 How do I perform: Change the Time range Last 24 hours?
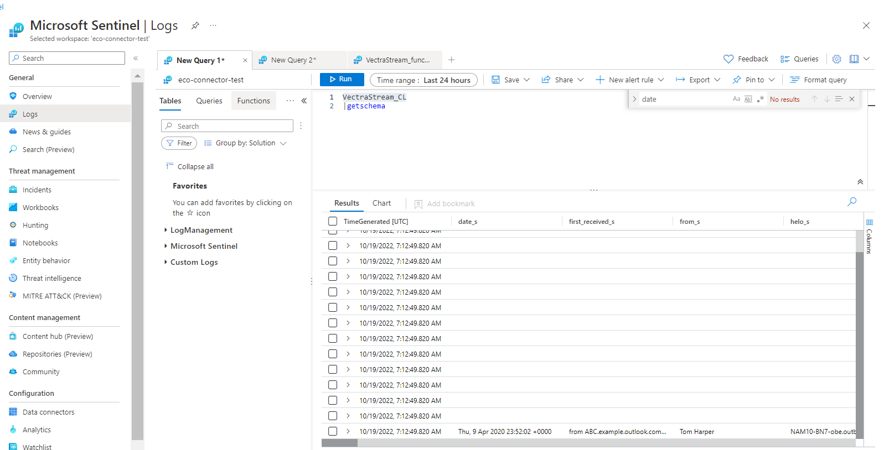(x=423, y=80)
